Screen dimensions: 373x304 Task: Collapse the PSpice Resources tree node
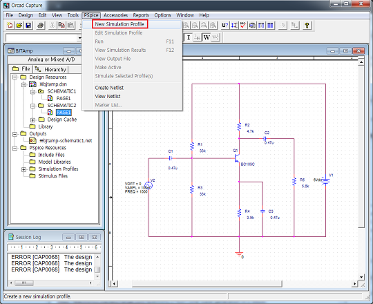[15, 148]
